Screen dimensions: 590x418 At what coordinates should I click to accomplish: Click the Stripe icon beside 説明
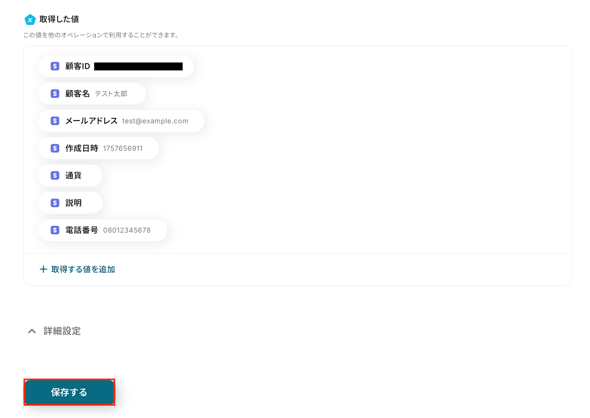(55, 203)
